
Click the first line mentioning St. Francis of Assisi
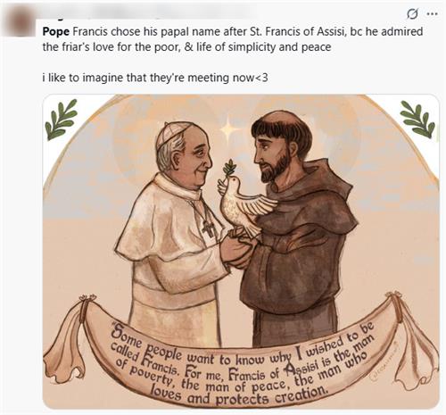point(233,31)
